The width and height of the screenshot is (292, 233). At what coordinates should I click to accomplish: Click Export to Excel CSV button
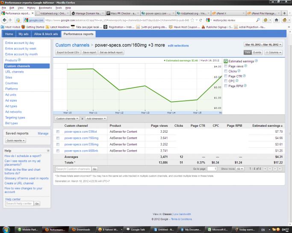68,52
